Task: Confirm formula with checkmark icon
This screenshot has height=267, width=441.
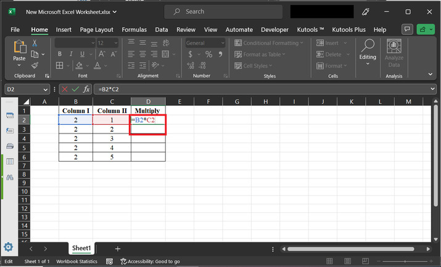Action: 75,89
